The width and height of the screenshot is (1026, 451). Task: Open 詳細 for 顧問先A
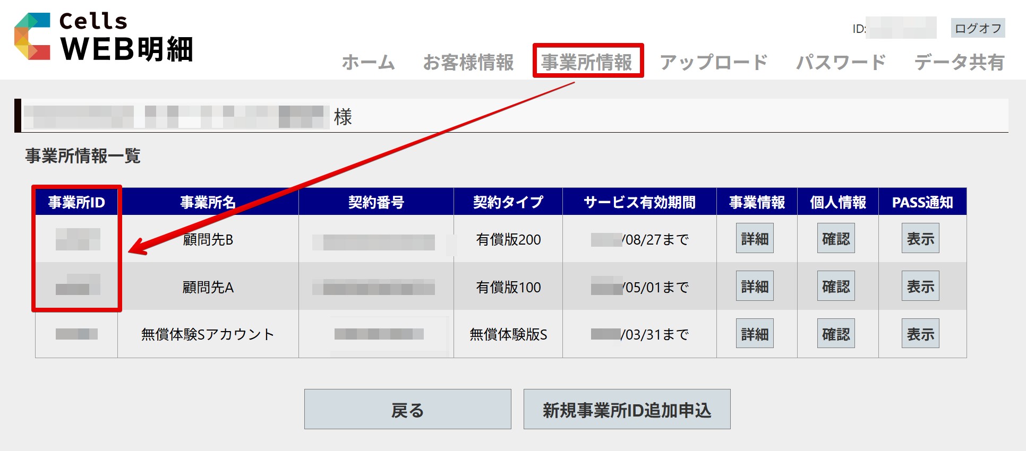755,287
